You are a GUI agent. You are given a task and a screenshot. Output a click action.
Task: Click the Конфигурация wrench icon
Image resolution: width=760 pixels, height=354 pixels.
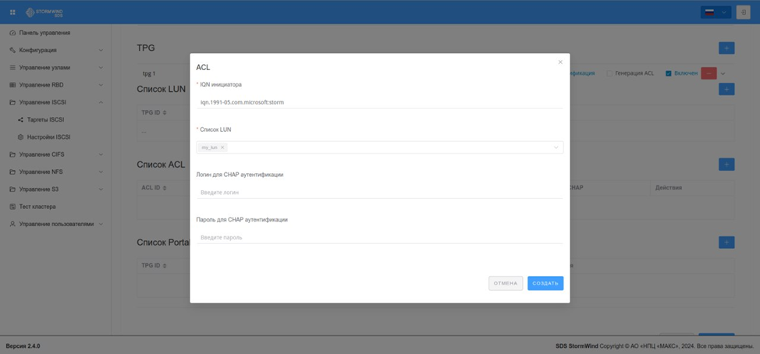coord(12,51)
